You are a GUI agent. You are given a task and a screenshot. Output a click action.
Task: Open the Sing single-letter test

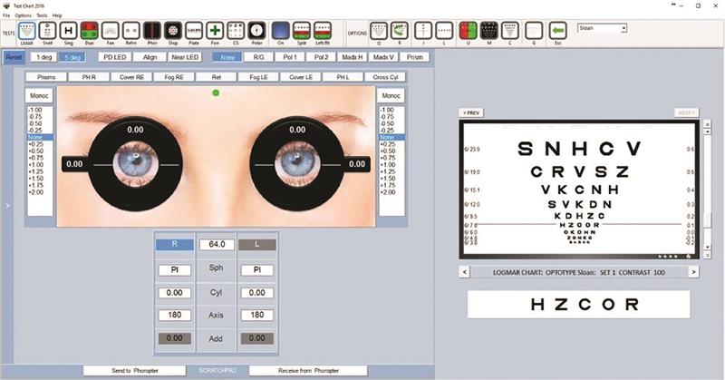pyautogui.click(x=69, y=31)
